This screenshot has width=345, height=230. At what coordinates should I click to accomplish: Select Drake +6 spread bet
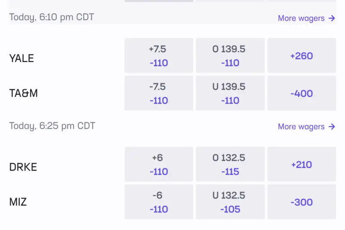point(159,164)
